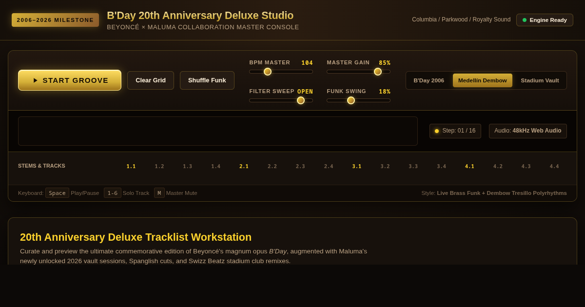Select the Medellín Dembow preset tab
The height and width of the screenshot is (307, 585).
483,80
